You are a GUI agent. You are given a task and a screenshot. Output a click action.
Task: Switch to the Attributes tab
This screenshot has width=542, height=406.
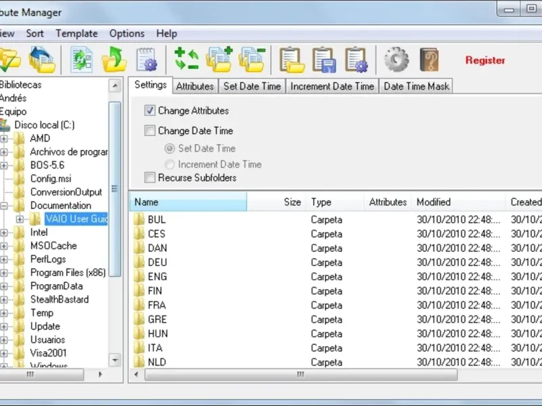(x=195, y=87)
